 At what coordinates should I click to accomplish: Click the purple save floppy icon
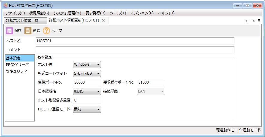click(x=9, y=31)
